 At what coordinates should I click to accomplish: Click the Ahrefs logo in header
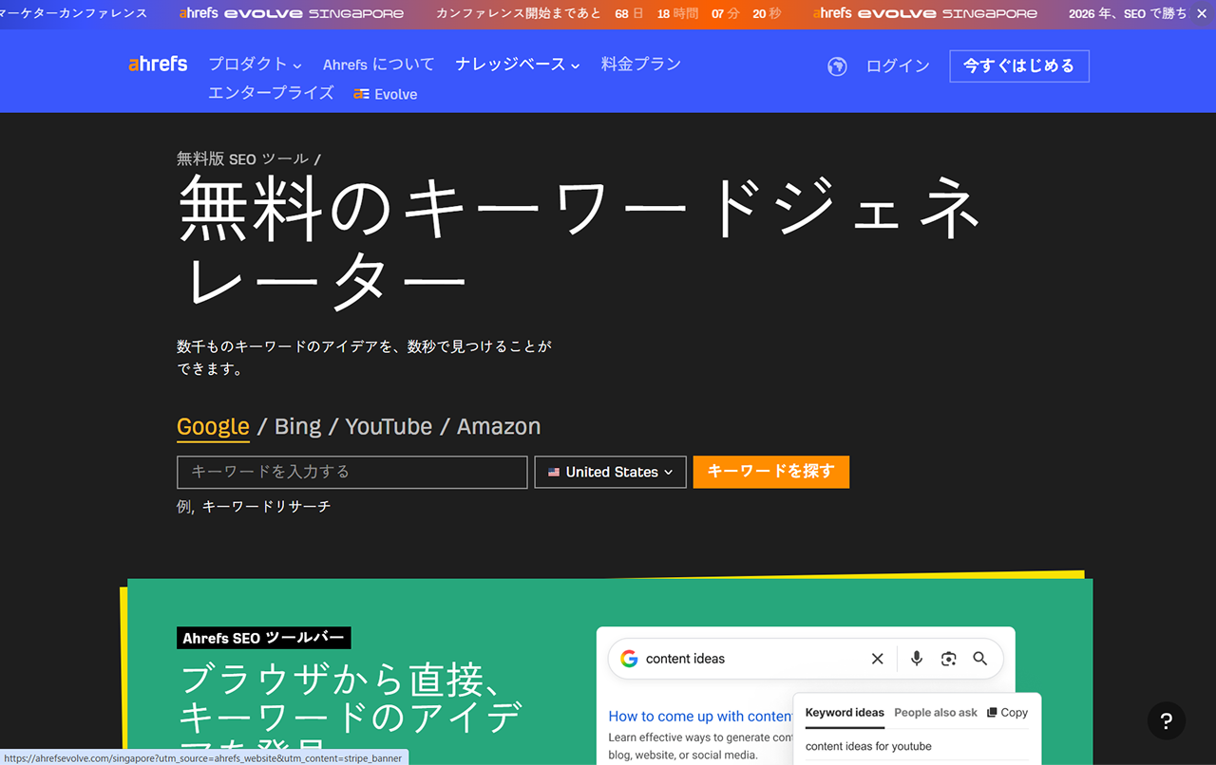[x=158, y=65]
